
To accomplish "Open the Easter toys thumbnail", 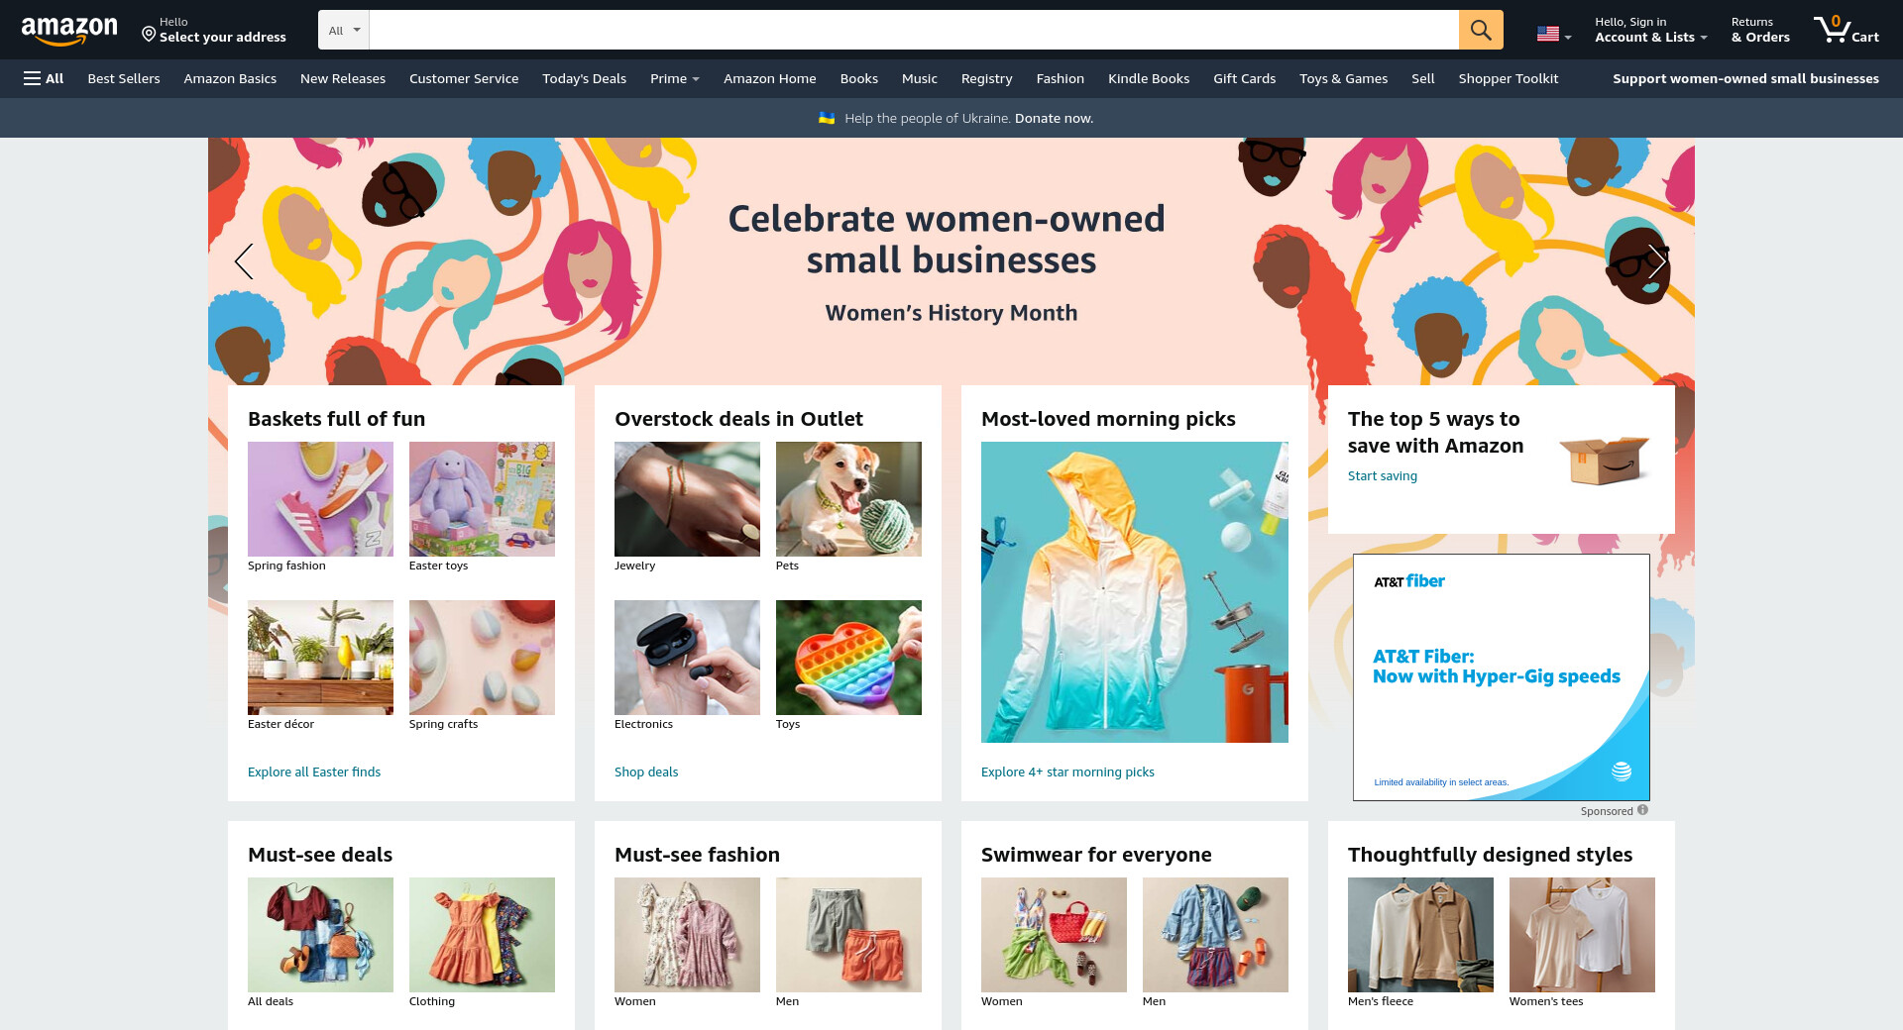I will pyautogui.click(x=482, y=499).
